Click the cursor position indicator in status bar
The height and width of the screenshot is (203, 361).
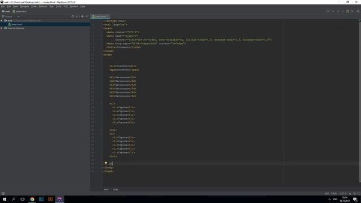(x=327, y=193)
